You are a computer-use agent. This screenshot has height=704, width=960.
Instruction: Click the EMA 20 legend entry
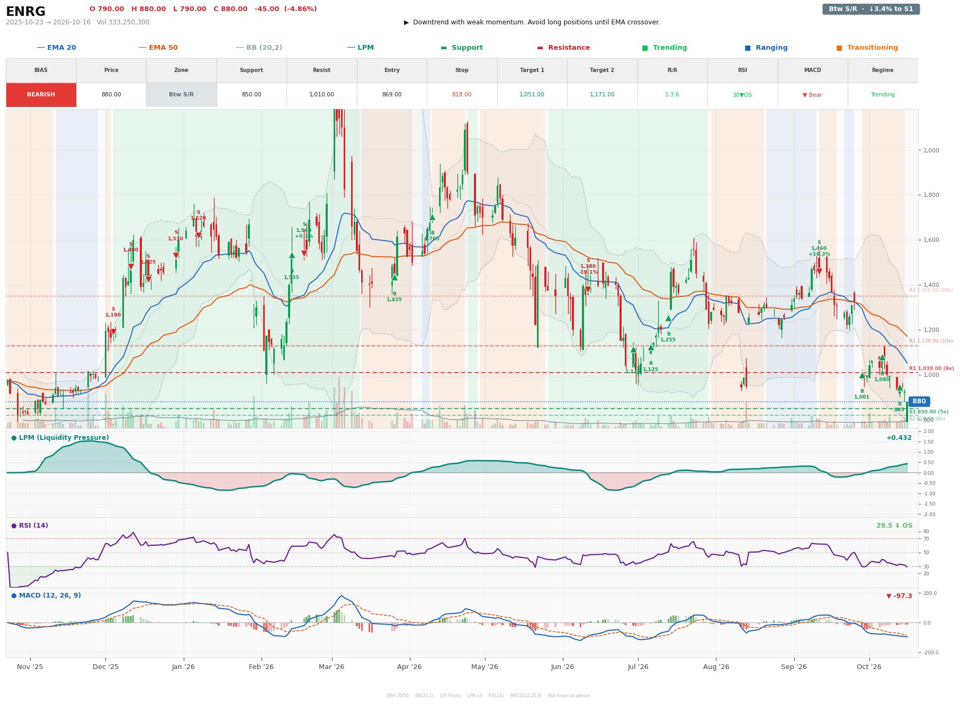point(56,48)
